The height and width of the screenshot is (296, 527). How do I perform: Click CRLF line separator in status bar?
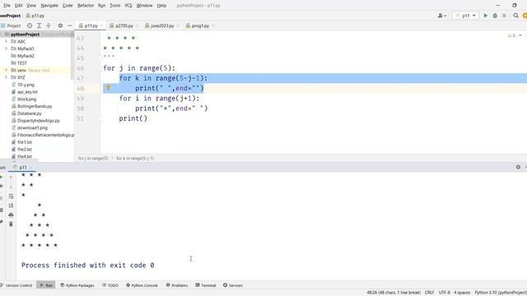tap(429, 293)
